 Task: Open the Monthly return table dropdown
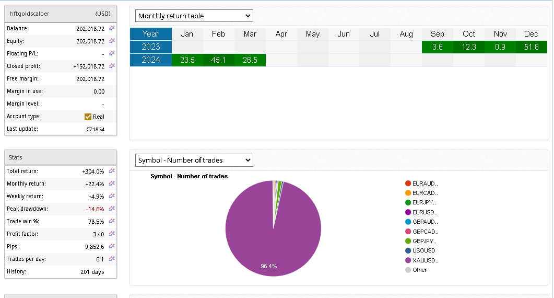pos(194,16)
